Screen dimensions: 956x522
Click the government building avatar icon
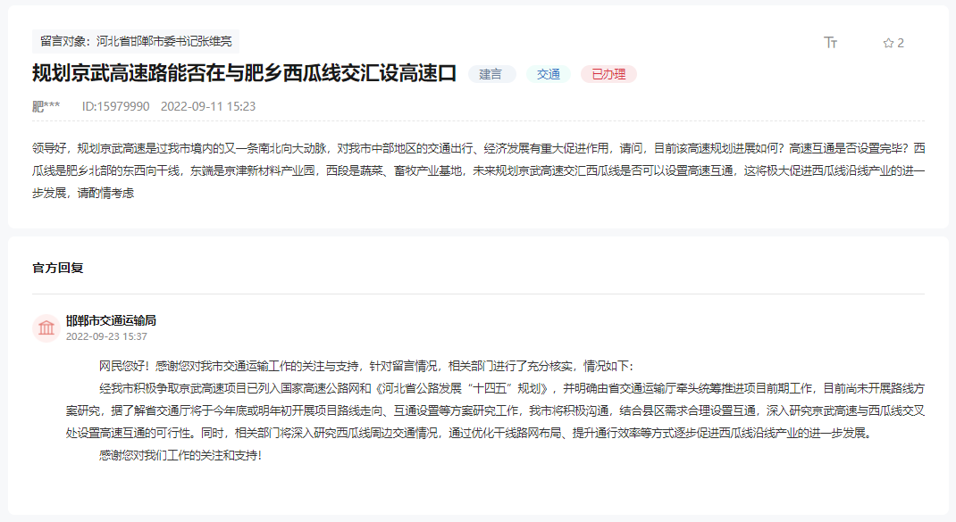pyautogui.click(x=46, y=328)
